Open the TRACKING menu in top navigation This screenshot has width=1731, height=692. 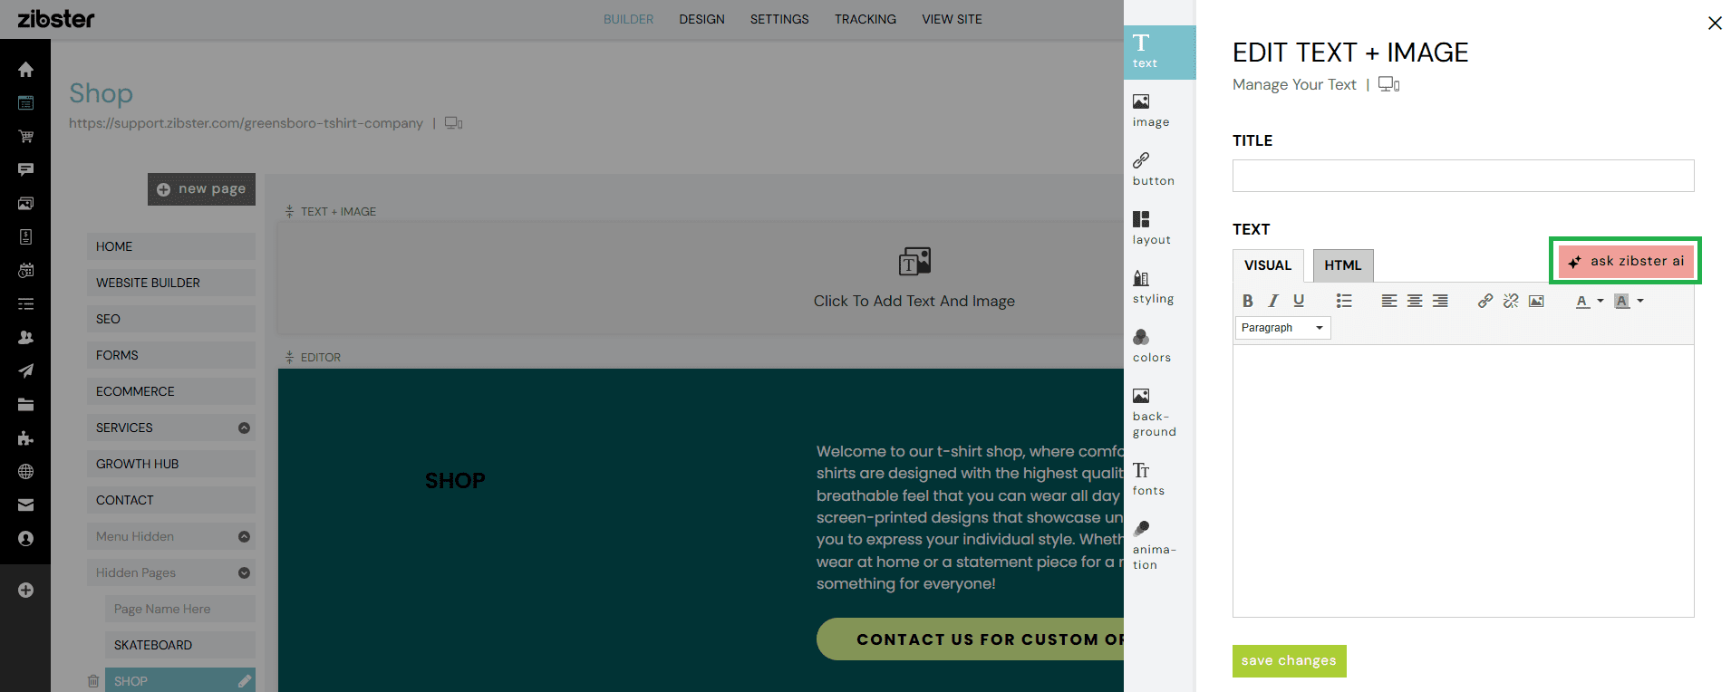pyautogui.click(x=865, y=19)
